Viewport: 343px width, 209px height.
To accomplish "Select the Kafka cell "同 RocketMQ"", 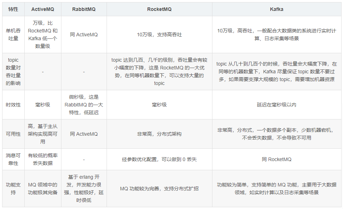I will [x=276, y=159].
